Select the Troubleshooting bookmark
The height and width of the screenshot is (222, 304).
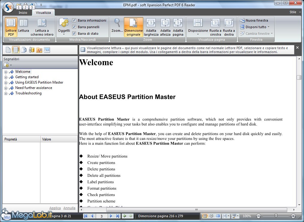28,93
